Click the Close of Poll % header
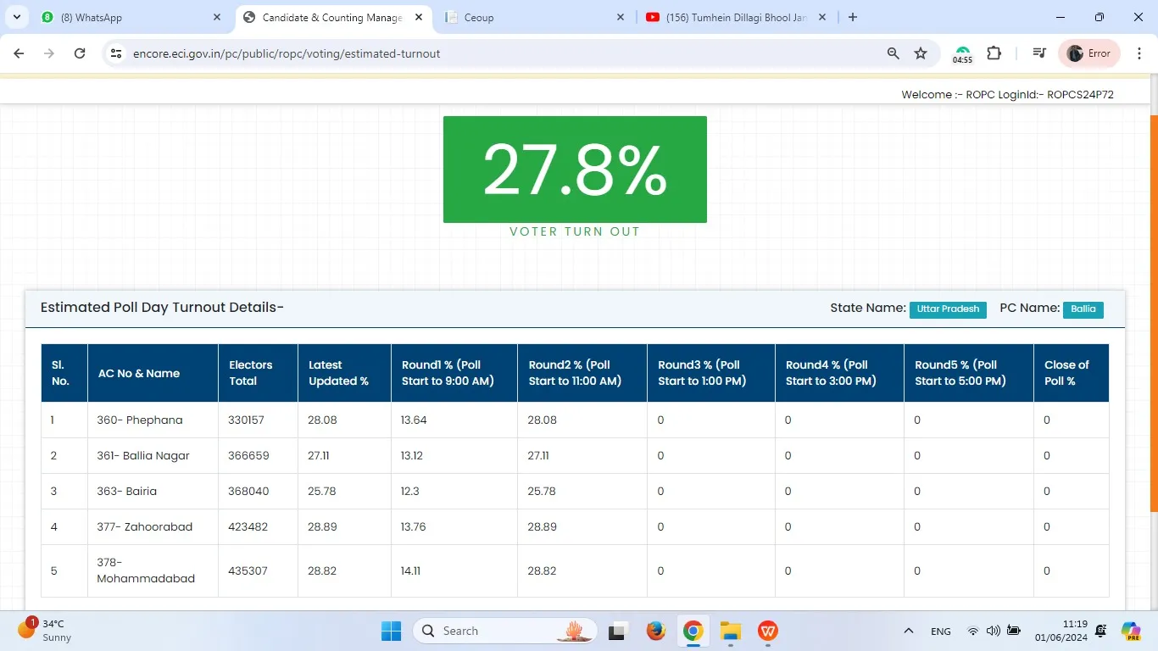 (1071, 373)
